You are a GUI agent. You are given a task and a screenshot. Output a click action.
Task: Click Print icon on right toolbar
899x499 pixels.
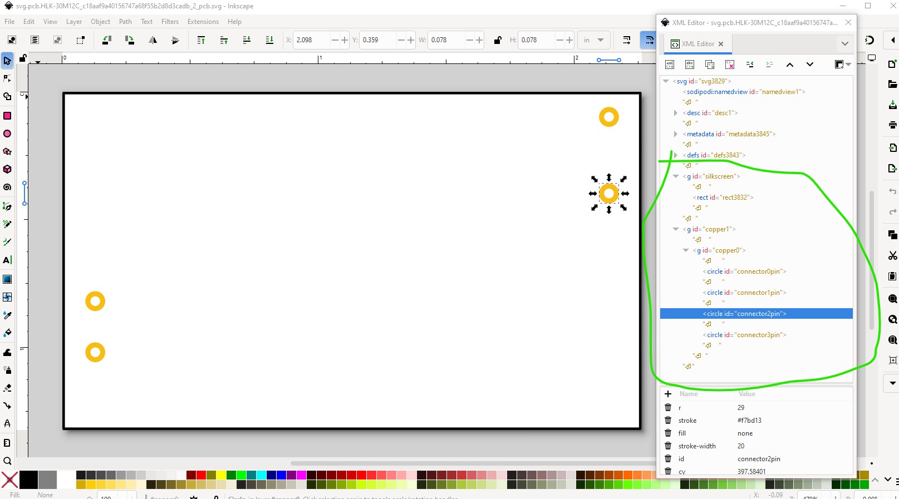click(892, 125)
